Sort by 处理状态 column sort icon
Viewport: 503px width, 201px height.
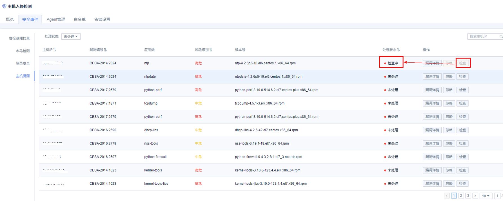coord(398,50)
